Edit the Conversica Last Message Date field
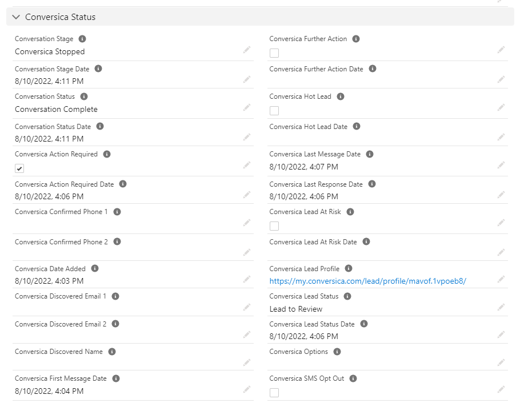This screenshot has width=516, height=407. click(x=501, y=165)
